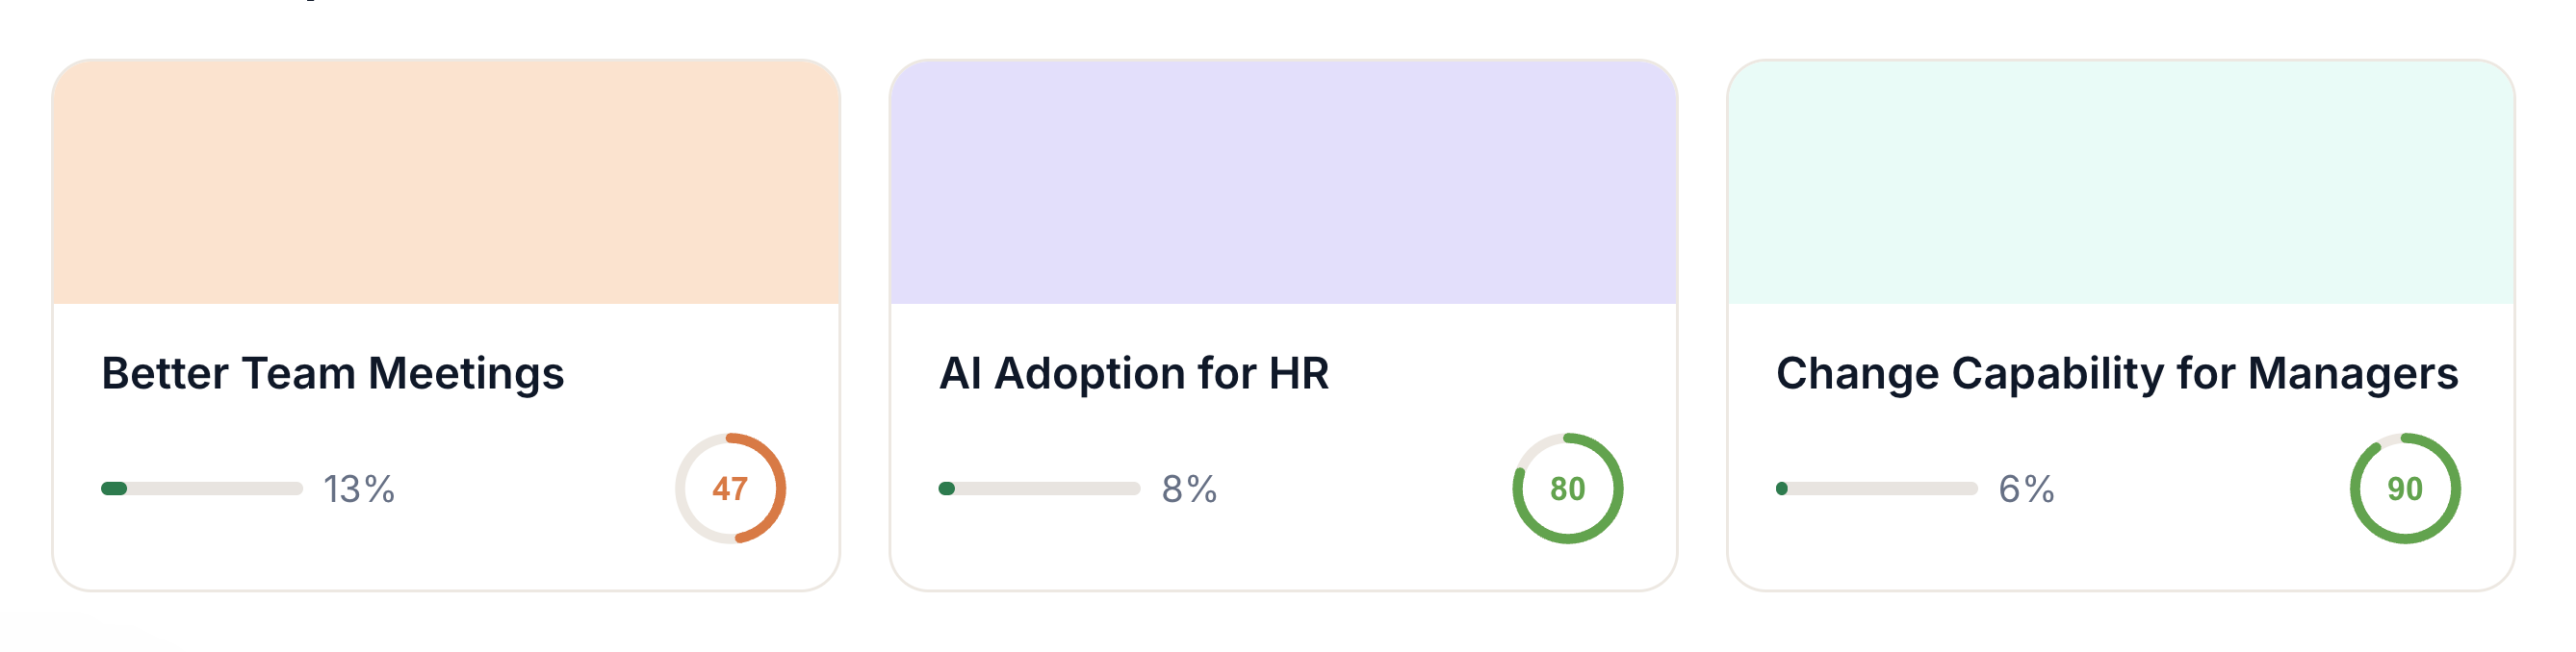Click the number 47 inside the ring
Image resolution: width=2576 pixels, height=652 pixels.
[x=730, y=489]
